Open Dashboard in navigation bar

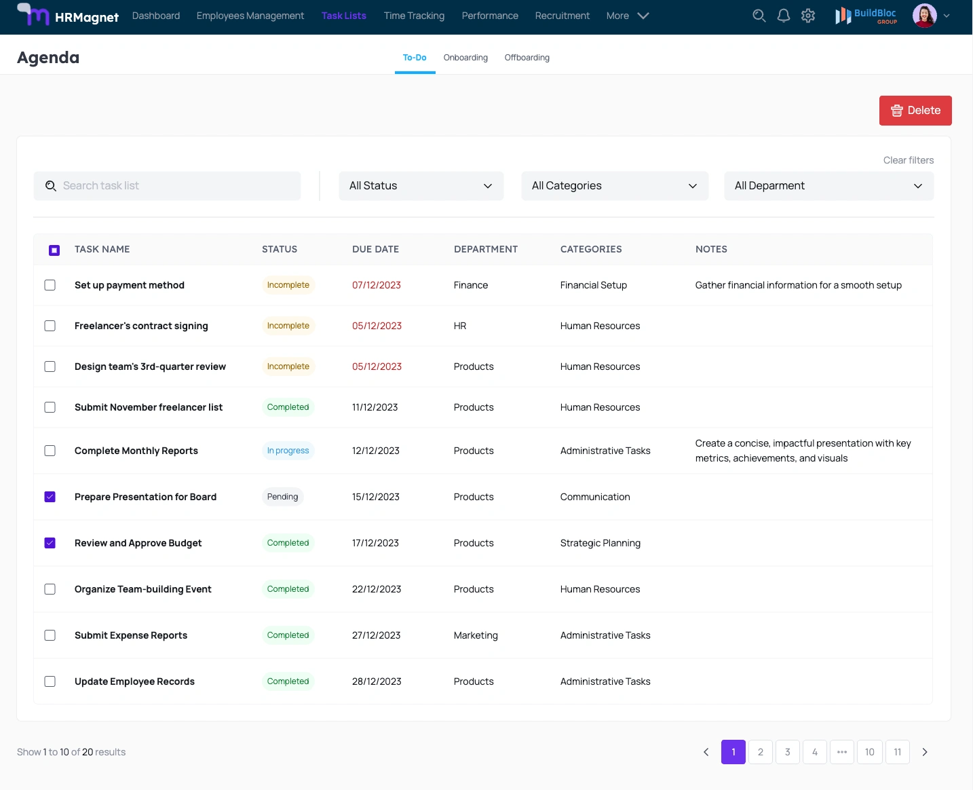click(156, 16)
